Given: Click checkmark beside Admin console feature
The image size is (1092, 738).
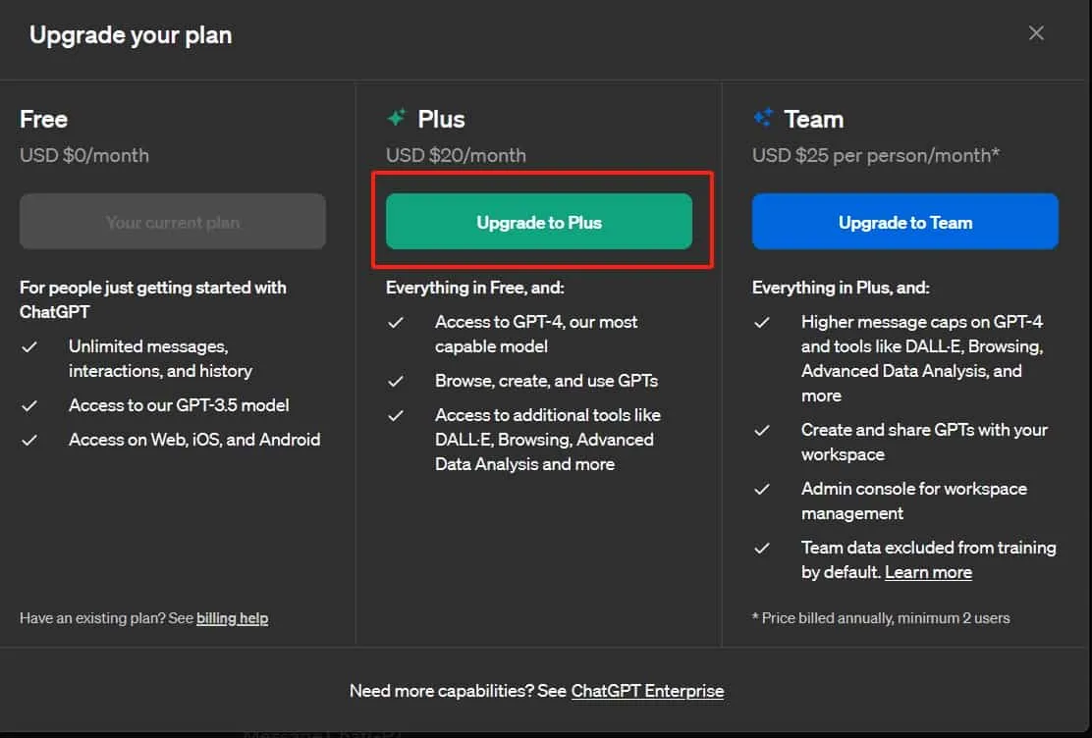Looking at the screenshot, I should tap(761, 489).
